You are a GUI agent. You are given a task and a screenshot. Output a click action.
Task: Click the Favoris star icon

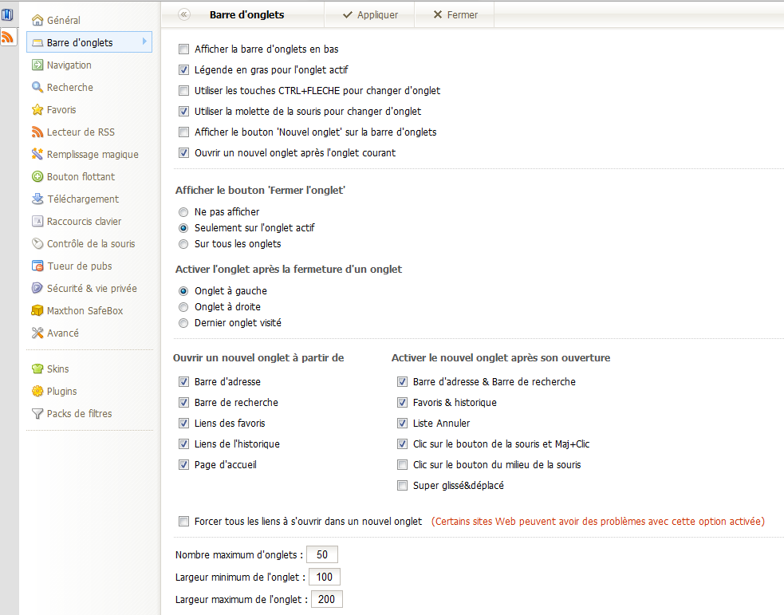tap(37, 109)
